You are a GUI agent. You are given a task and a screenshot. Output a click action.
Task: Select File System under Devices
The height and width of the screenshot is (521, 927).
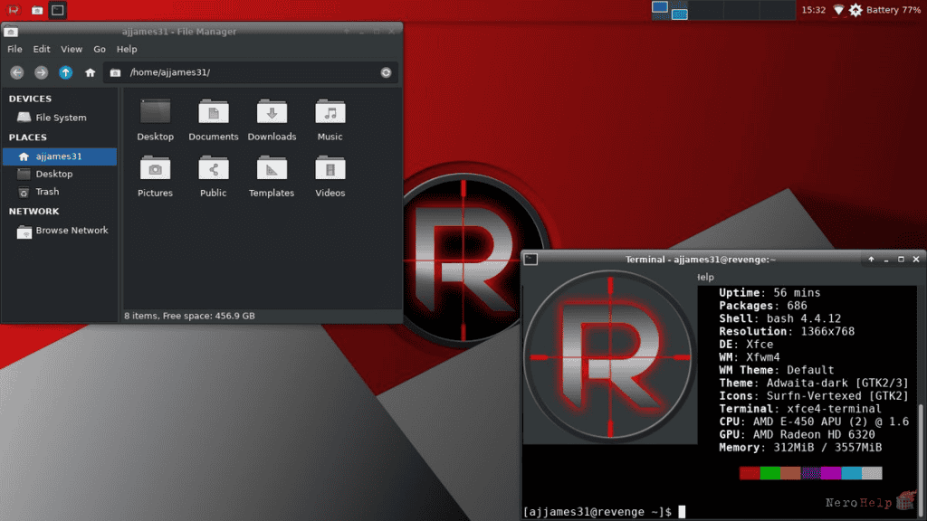click(x=59, y=118)
